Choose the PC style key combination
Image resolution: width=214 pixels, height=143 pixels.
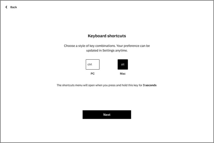tap(93, 64)
